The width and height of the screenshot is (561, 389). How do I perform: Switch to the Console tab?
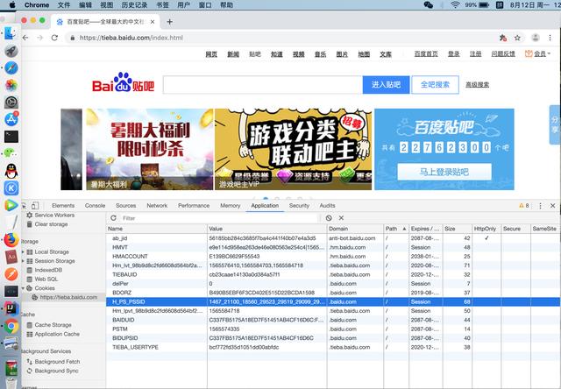[x=96, y=206]
